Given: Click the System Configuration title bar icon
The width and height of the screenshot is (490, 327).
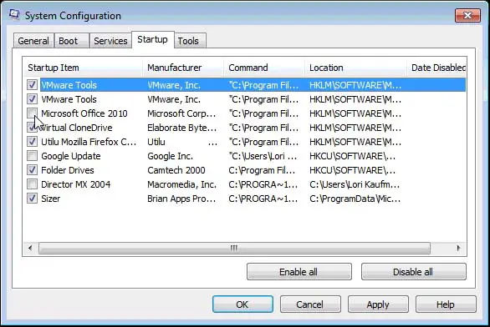Looking at the screenshot, I should pyautogui.click(x=14, y=15).
